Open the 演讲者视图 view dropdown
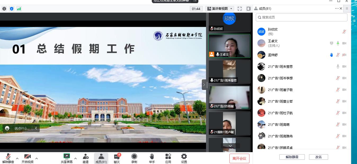The width and height of the screenshot is (357, 164). point(220,9)
